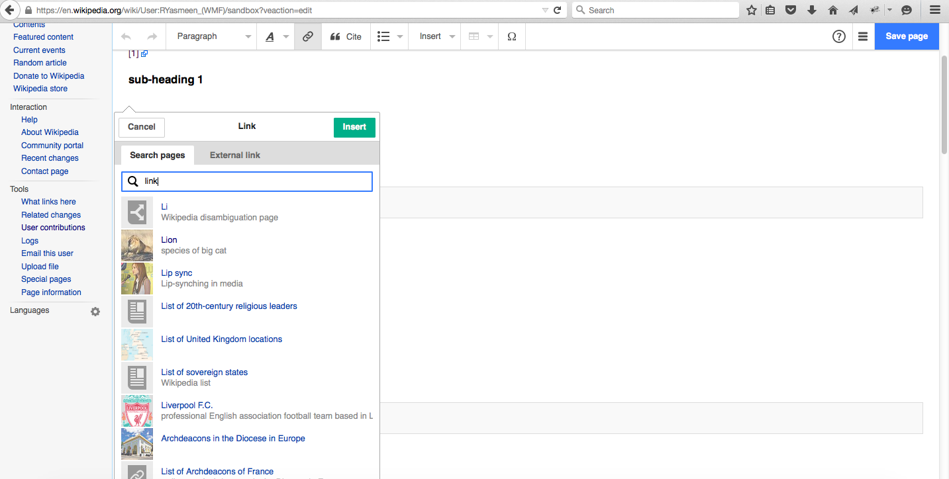
Task: Click the browser Search box
Action: [656, 10]
